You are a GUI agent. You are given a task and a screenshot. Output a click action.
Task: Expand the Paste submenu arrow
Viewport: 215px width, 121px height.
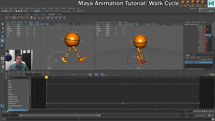(x=28, y=85)
